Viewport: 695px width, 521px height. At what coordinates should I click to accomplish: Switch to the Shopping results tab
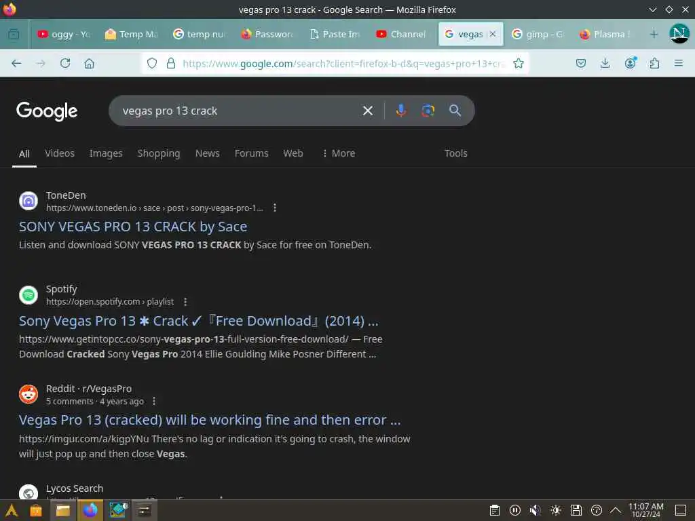[x=159, y=153]
